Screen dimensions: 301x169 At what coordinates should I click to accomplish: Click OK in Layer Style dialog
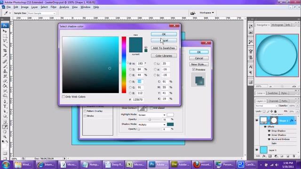(x=198, y=52)
